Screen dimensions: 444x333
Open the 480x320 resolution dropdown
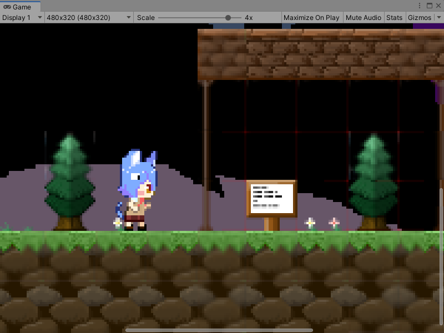click(x=89, y=17)
